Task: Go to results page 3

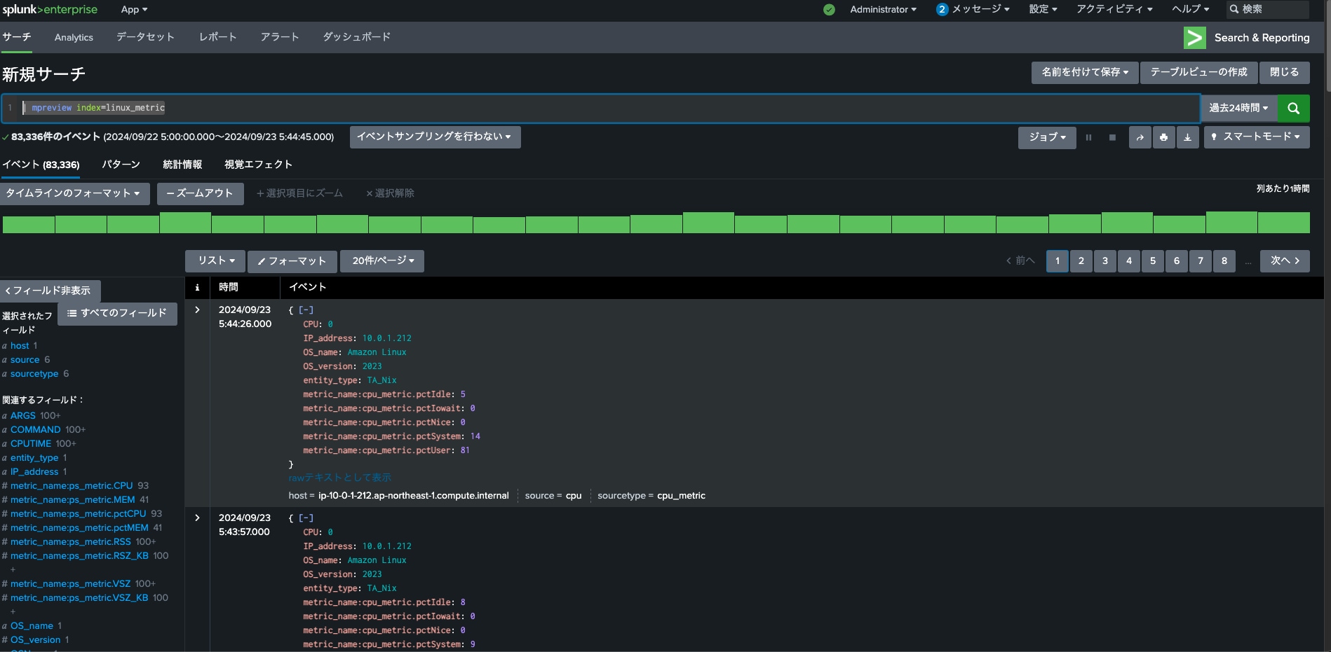Action: 1104,261
